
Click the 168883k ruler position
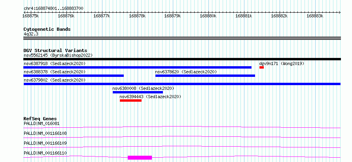tap(315, 16)
